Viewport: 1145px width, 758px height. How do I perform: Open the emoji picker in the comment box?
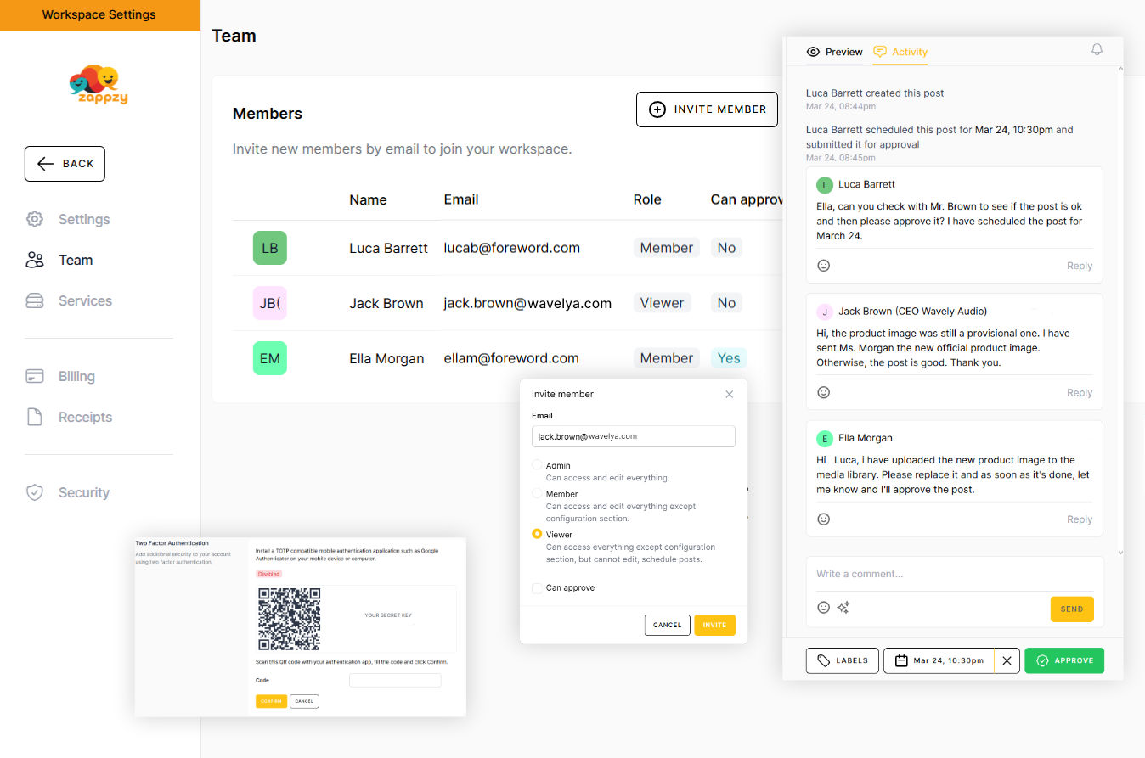click(x=823, y=608)
